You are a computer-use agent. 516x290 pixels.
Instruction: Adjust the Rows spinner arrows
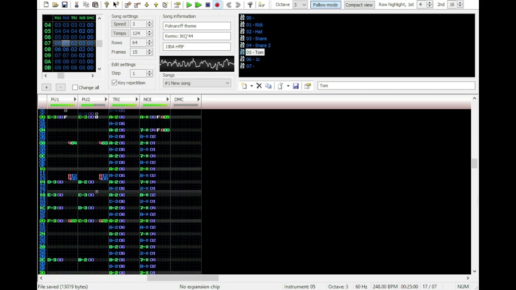[x=150, y=42]
